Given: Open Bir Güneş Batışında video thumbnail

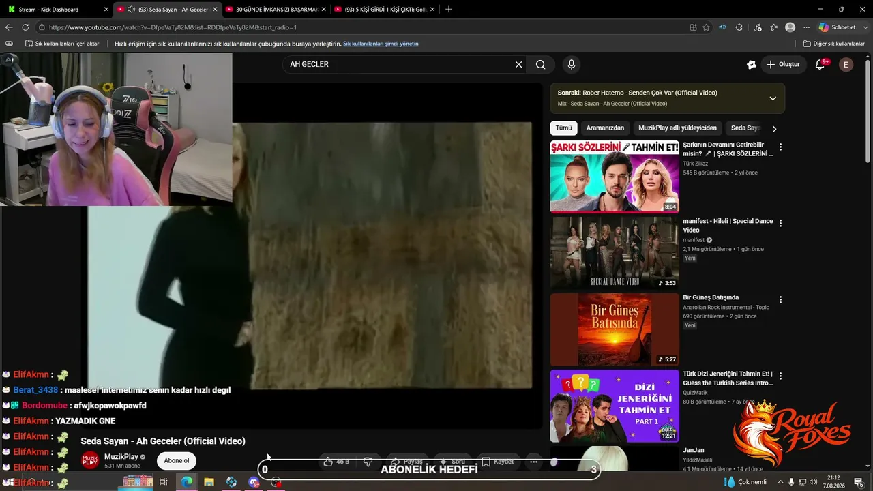Looking at the screenshot, I should click(x=615, y=329).
